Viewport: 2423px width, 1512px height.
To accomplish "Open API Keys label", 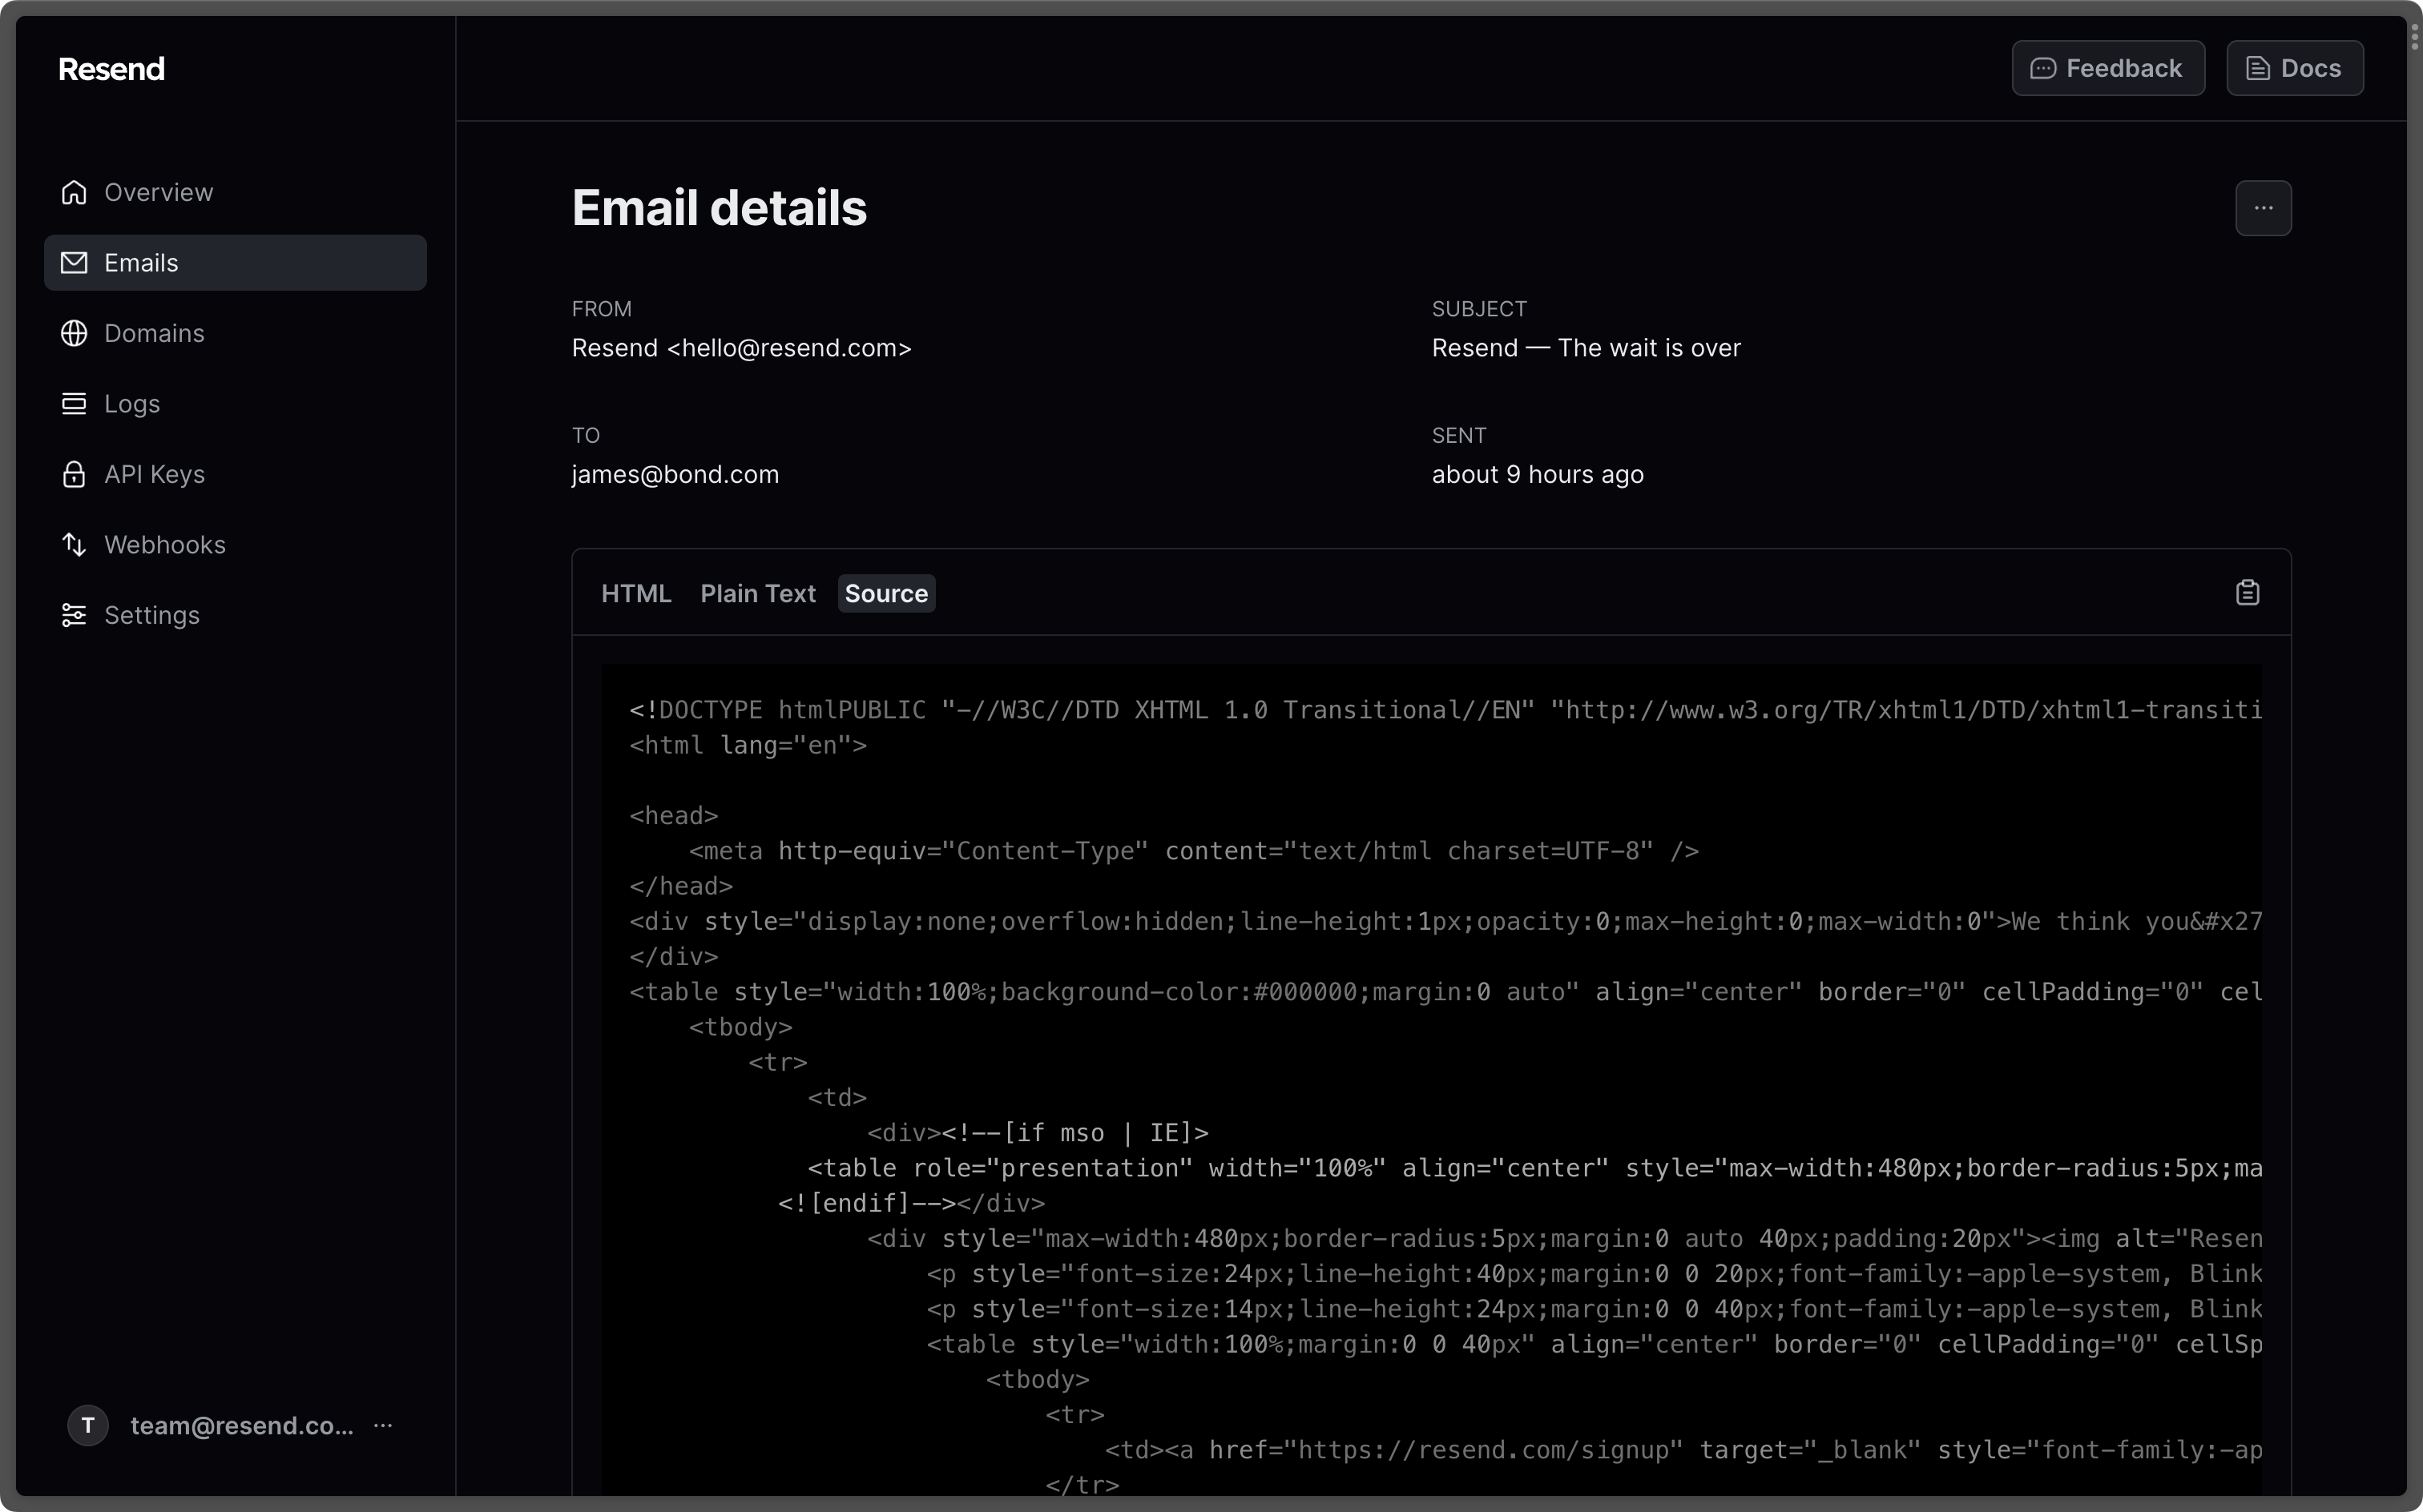I will [154, 474].
